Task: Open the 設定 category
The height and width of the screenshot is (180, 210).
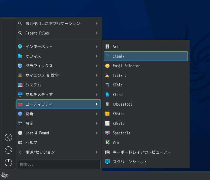Action: [58, 123]
